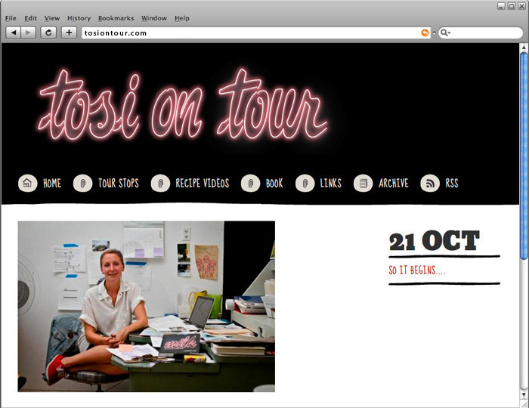Image resolution: width=529 pixels, height=408 pixels.
Task: Click the tosi on tour neon logo
Action: coord(183,104)
